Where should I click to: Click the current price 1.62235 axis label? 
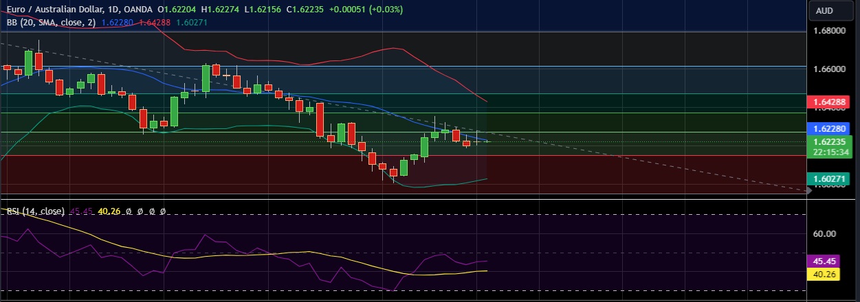pos(829,142)
